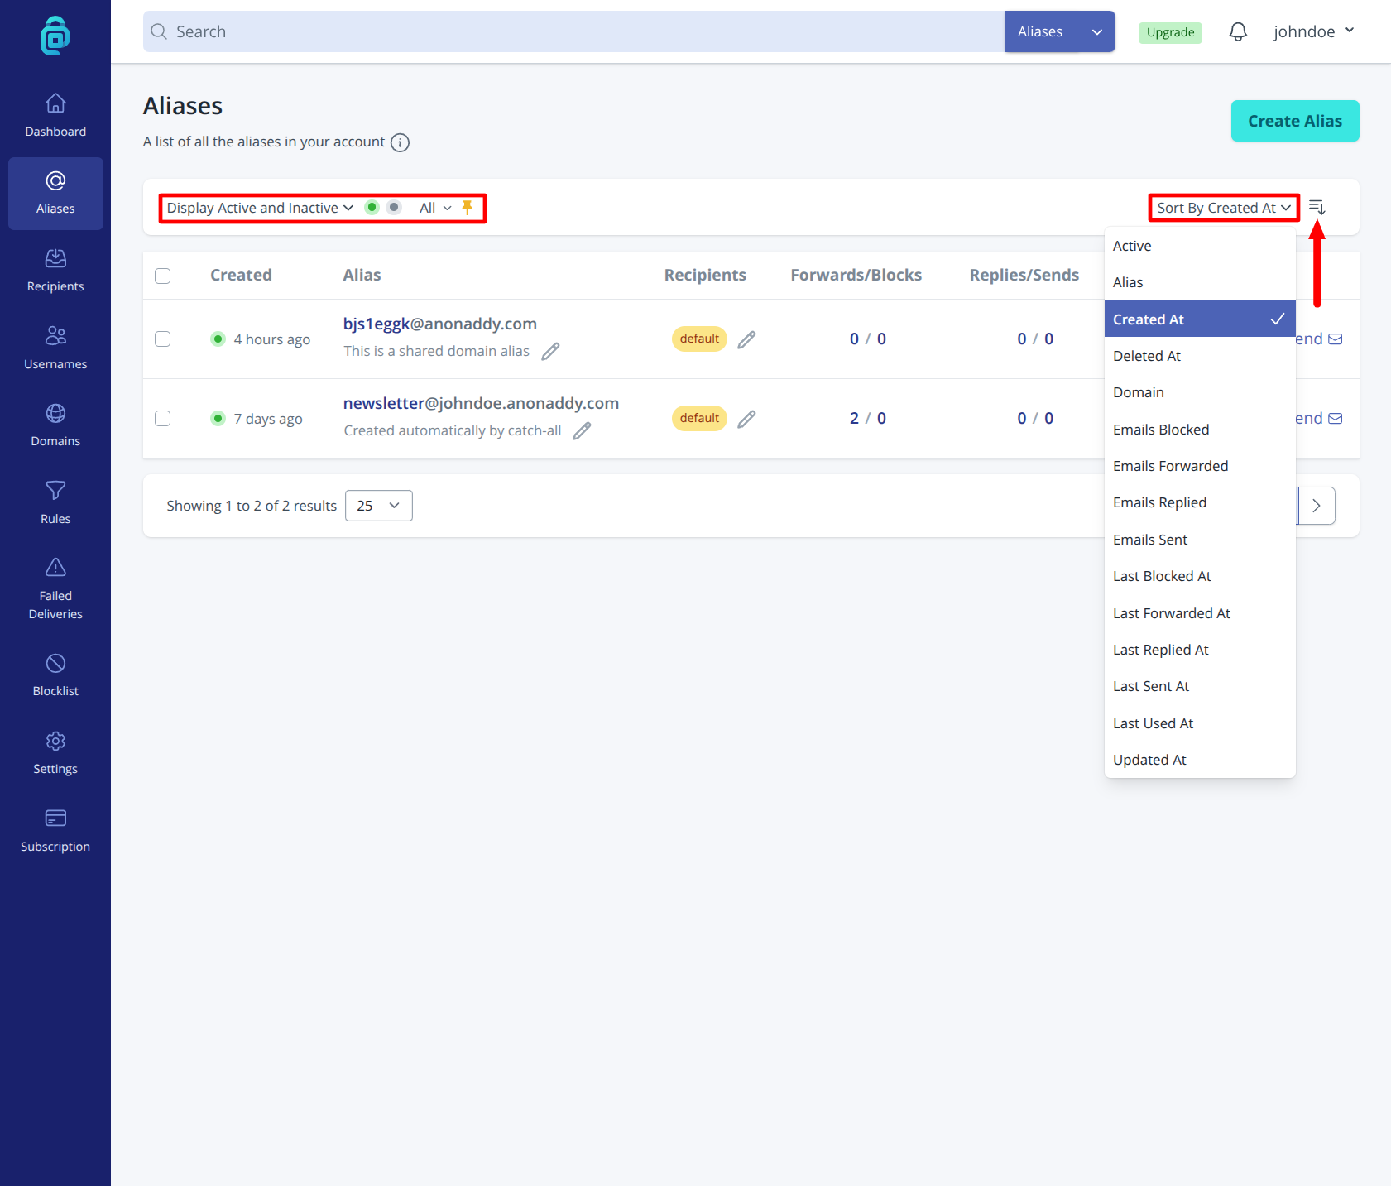
Task: Click the Upgrade badge
Action: (1170, 32)
